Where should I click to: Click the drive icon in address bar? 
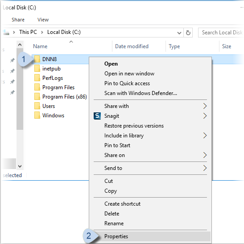click(x=6, y=33)
